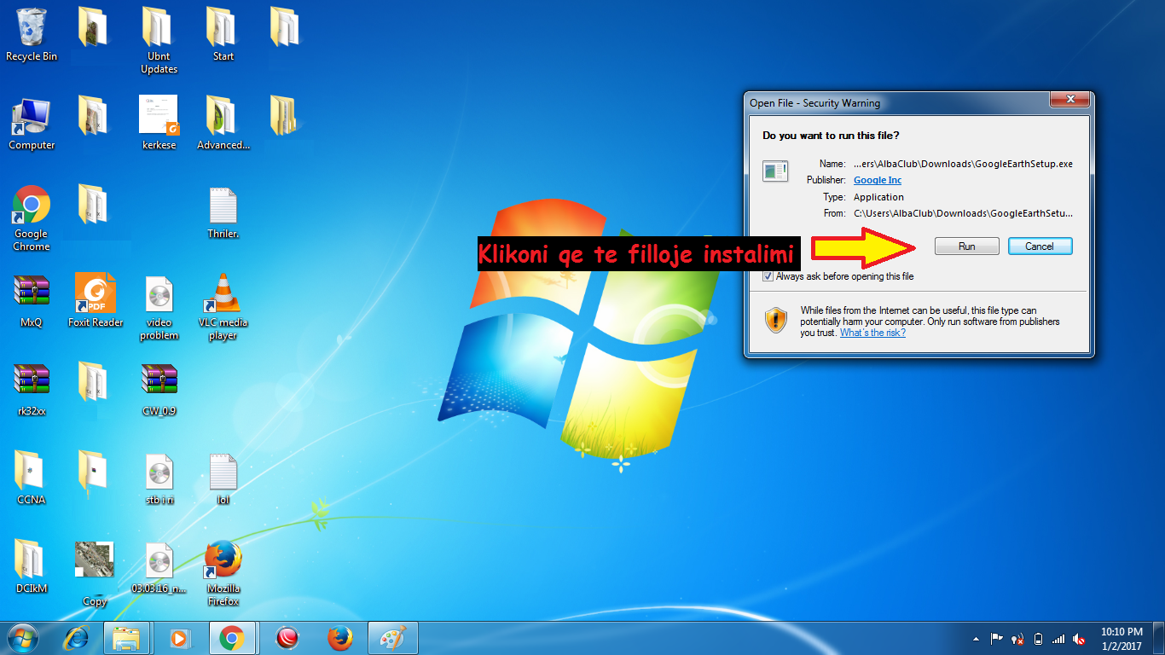The height and width of the screenshot is (655, 1165).
Task: Select the lol text file icon
Action: (223, 478)
